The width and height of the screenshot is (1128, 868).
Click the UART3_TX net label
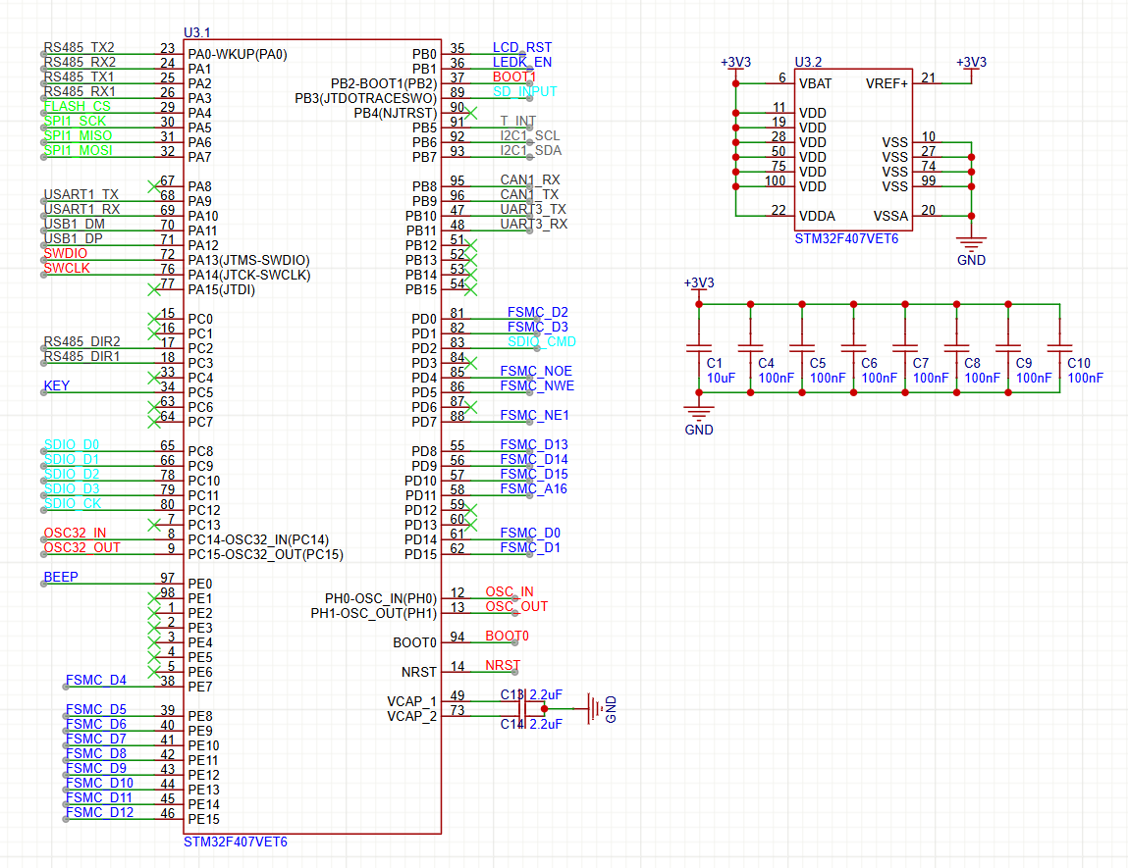coord(533,210)
